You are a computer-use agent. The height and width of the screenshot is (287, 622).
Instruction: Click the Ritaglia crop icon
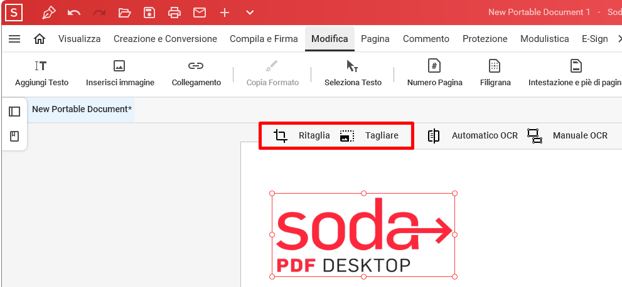coord(281,136)
